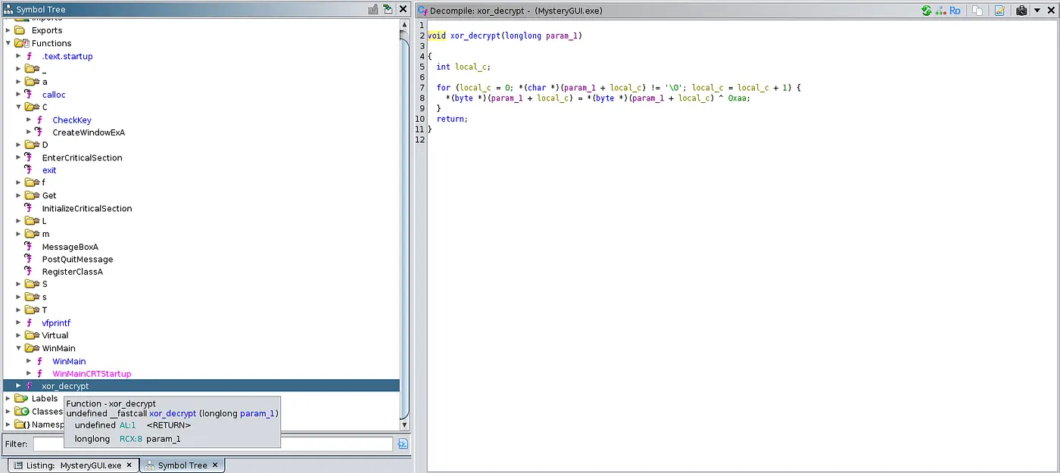Click into the Filter text field

pyautogui.click(x=212, y=444)
